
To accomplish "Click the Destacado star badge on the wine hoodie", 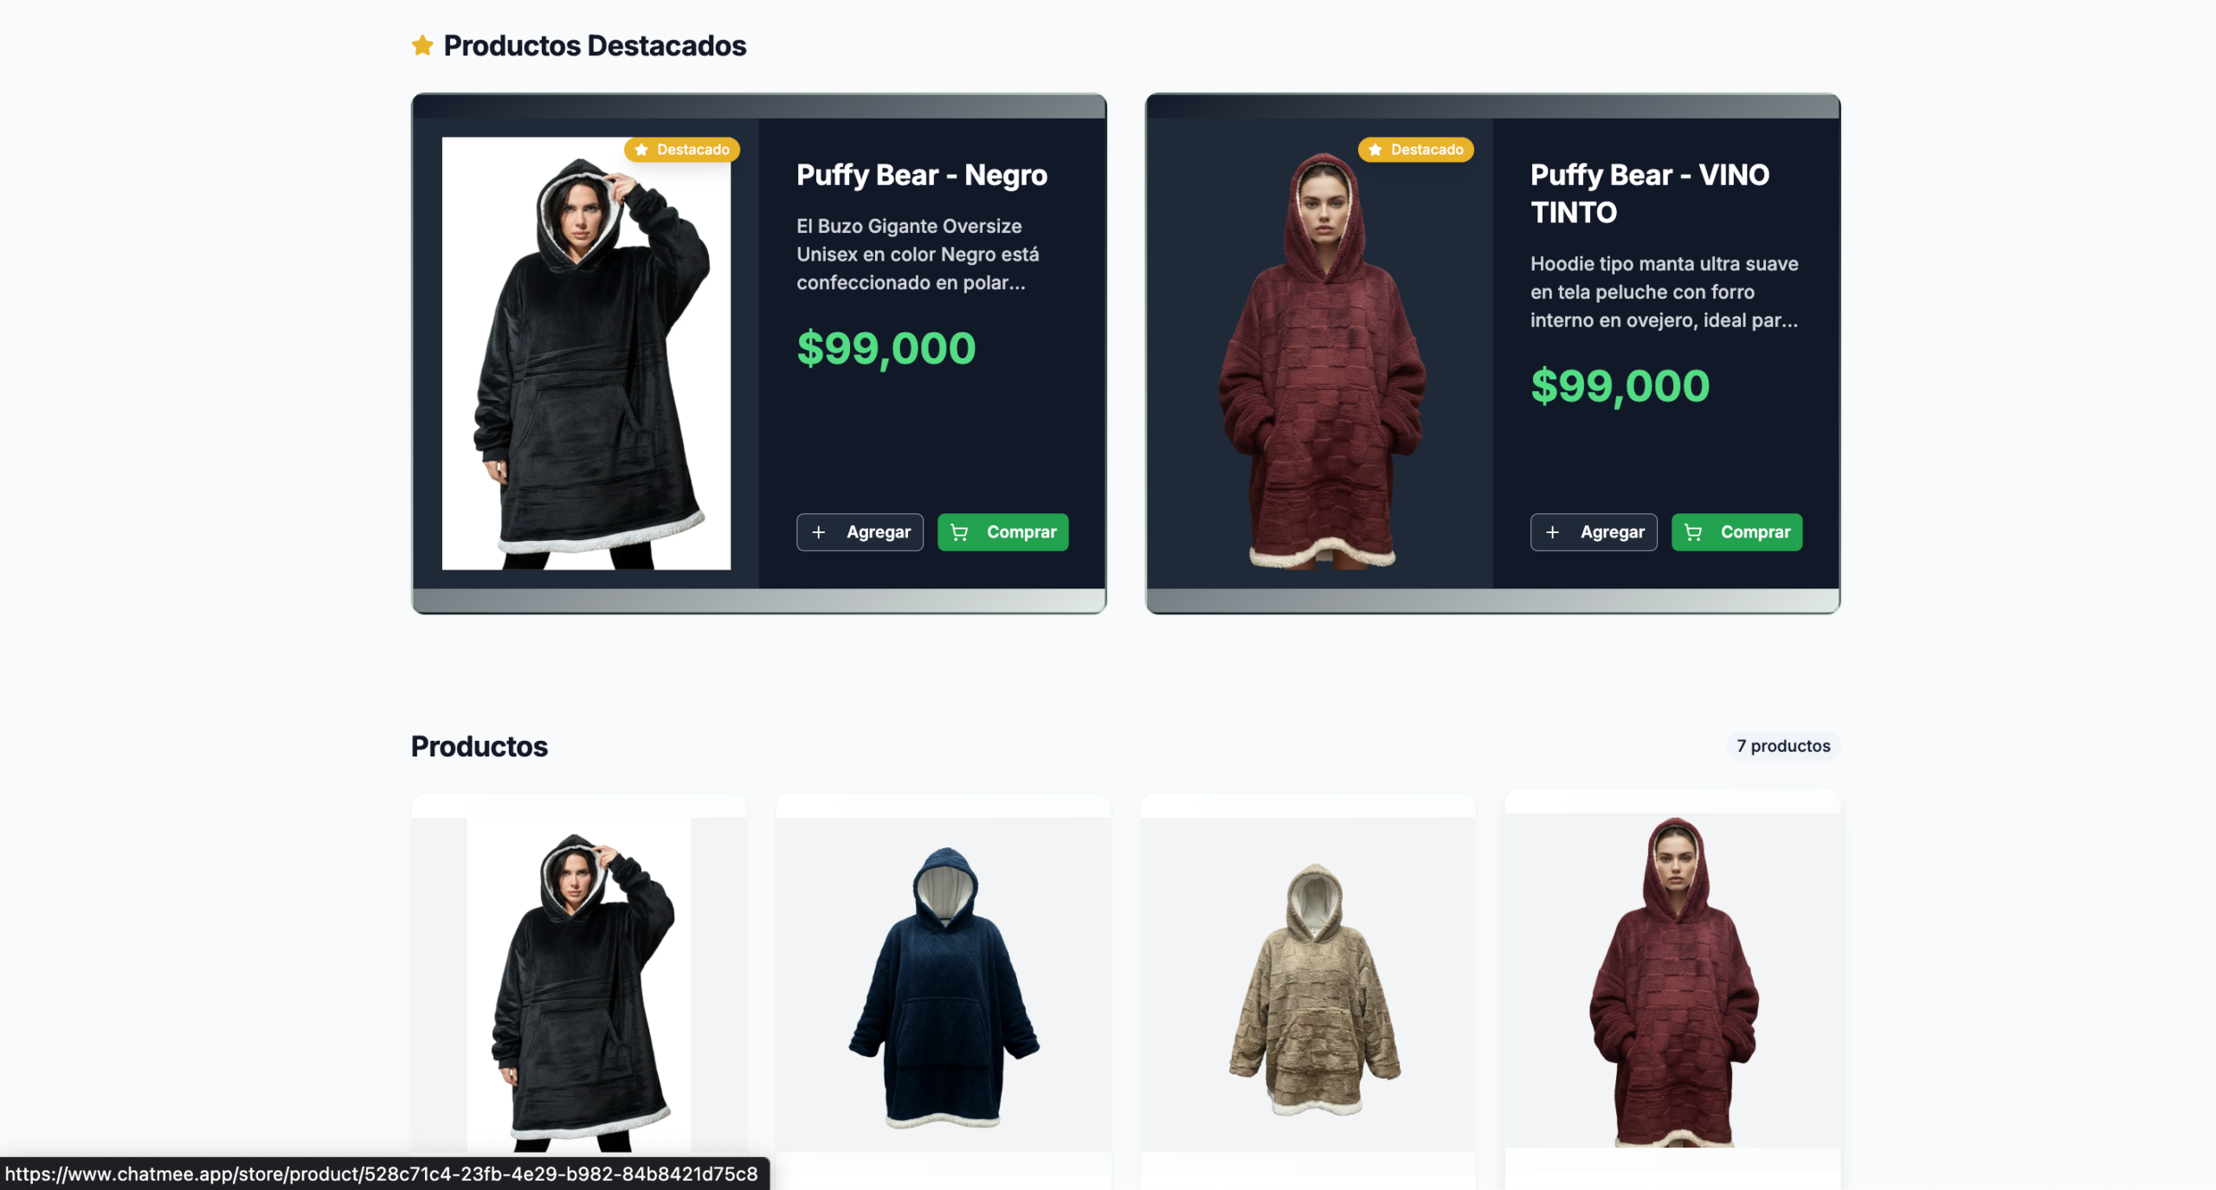I will point(1416,150).
